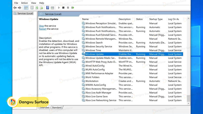Open the Help menu
Image resolution: width=203 pixels, height=114 pixels.
click(x=42, y=3)
